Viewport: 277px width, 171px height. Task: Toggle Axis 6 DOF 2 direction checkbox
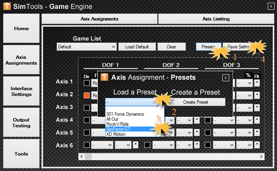(x=147, y=145)
